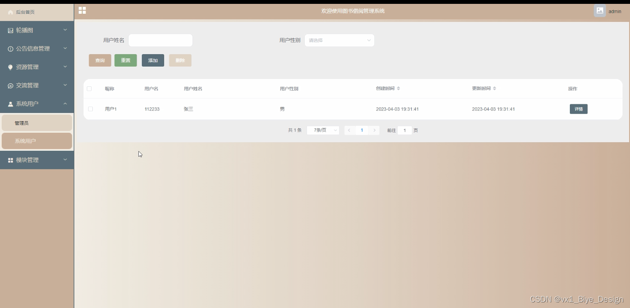Click the 操作 column header
Image resolution: width=630 pixels, height=308 pixels.
tap(573, 89)
